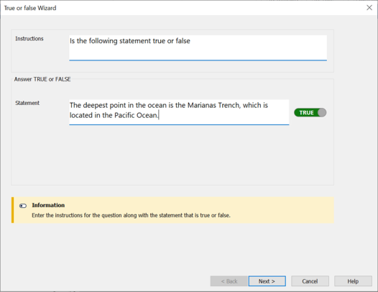Viewport: 378px width, 292px height.
Task: Toggle the TRUE answer switch
Action: coord(310,113)
